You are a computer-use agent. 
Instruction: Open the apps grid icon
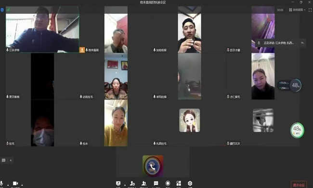(179, 183)
